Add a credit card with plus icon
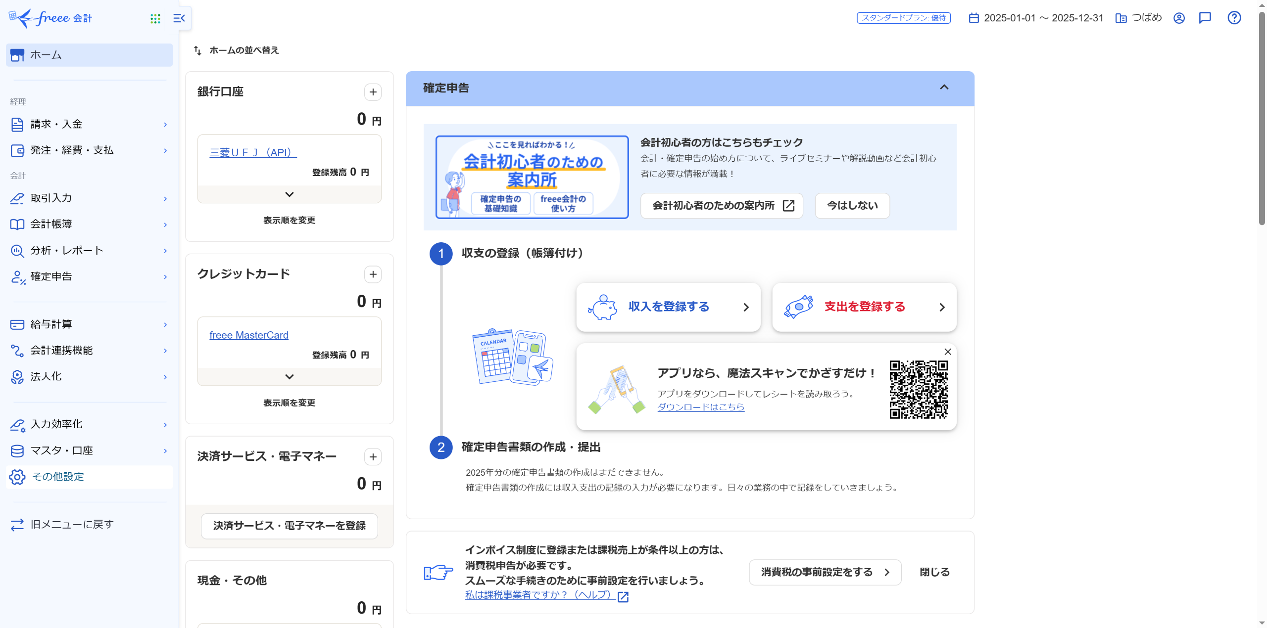Image resolution: width=1267 pixels, height=628 pixels. [x=373, y=274]
